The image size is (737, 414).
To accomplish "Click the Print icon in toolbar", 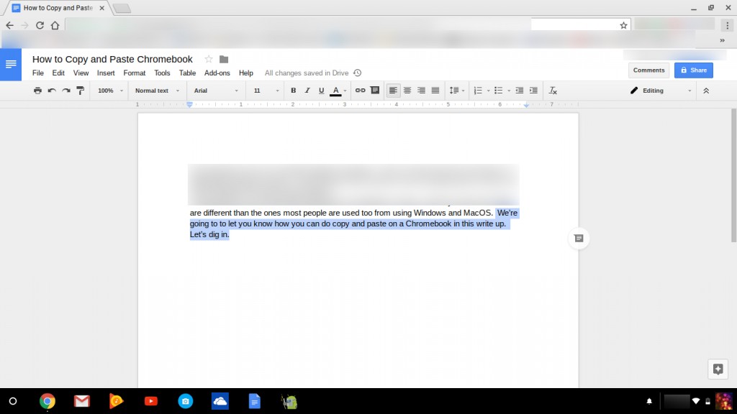I will click(37, 91).
